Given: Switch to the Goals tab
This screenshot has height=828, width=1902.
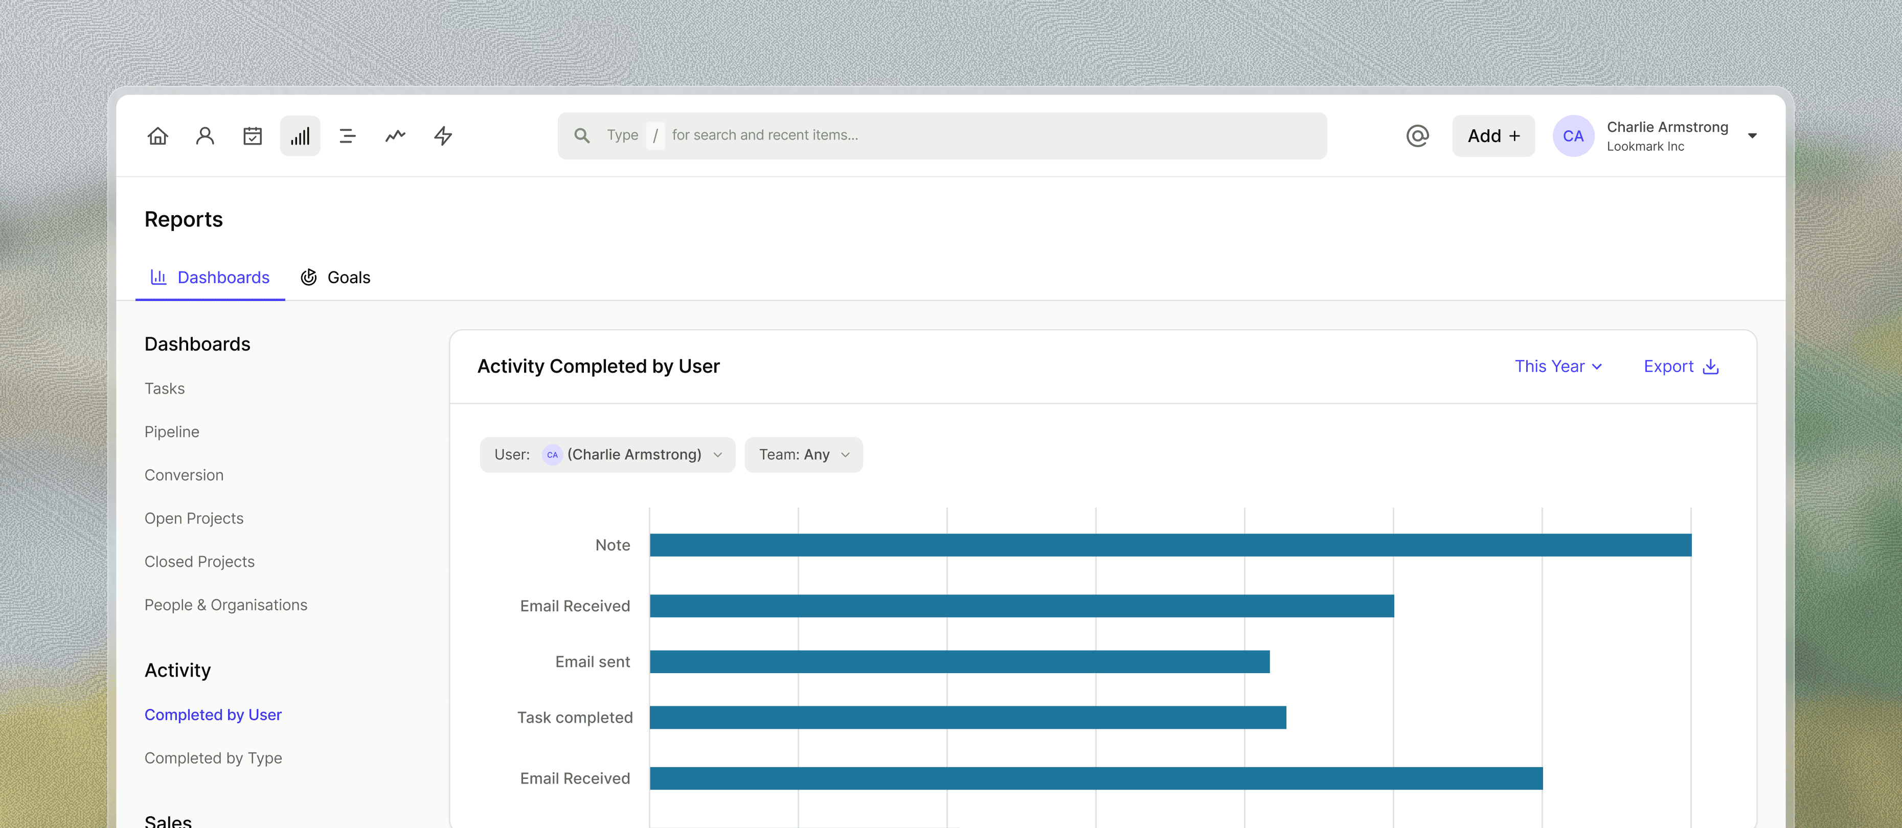Looking at the screenshot, I should click(x=336, y=278).
